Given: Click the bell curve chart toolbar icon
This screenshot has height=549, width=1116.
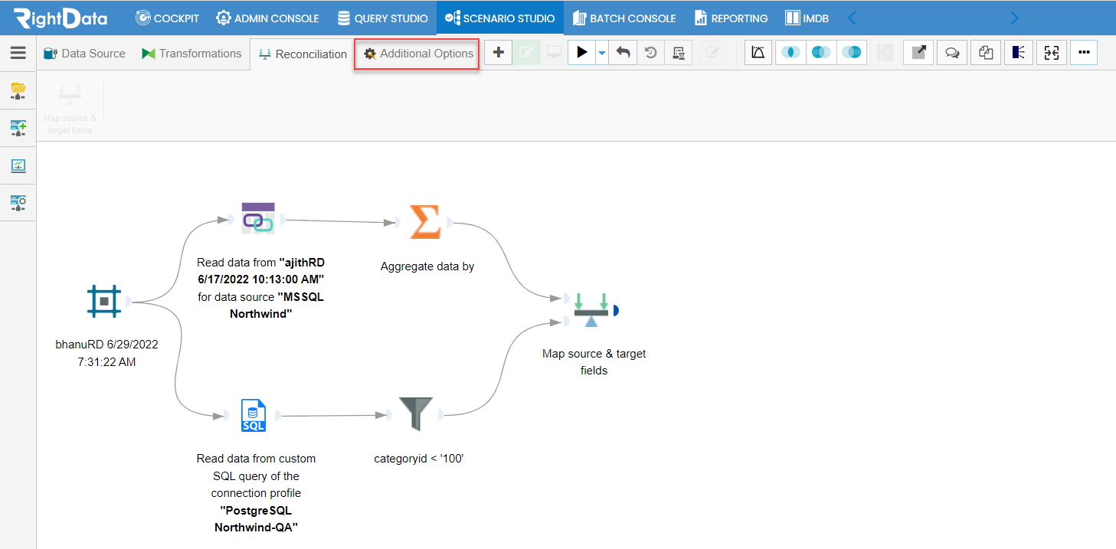Looking at the screenshot, I should 758,52.
